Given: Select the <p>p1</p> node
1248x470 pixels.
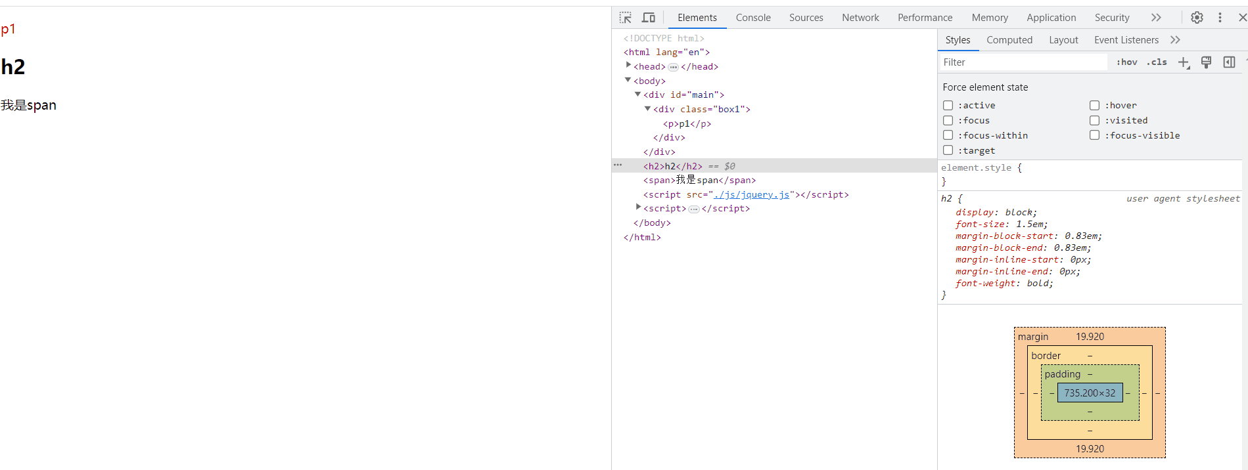Looking at the screenshot, I should click(x=687, y=123).
